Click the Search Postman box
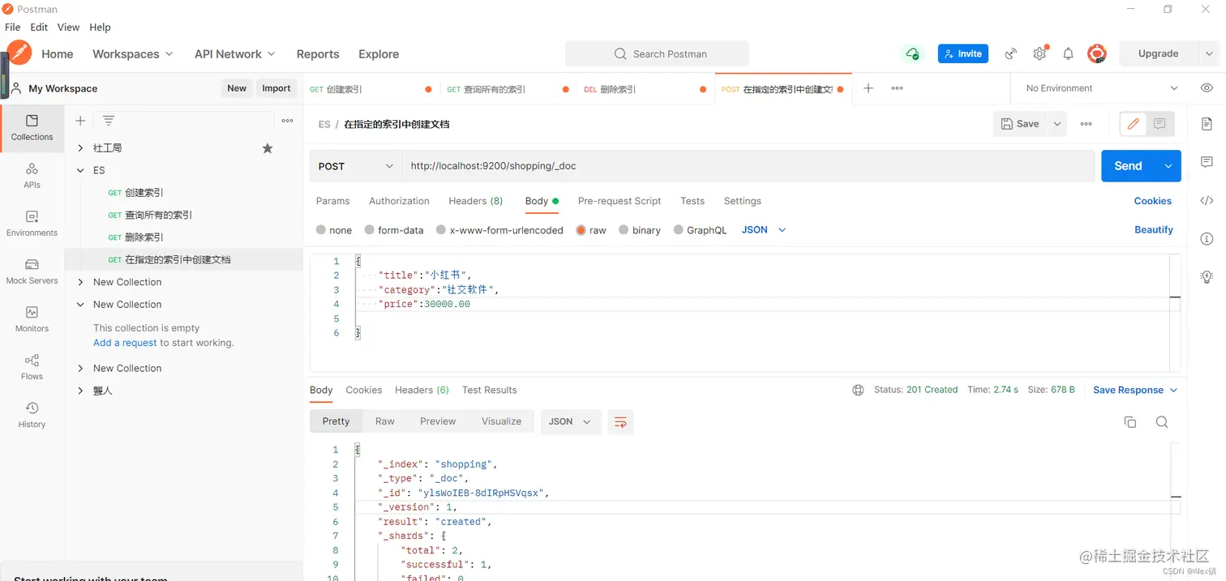Screen dimensions: 1226x581 [657, 53]
